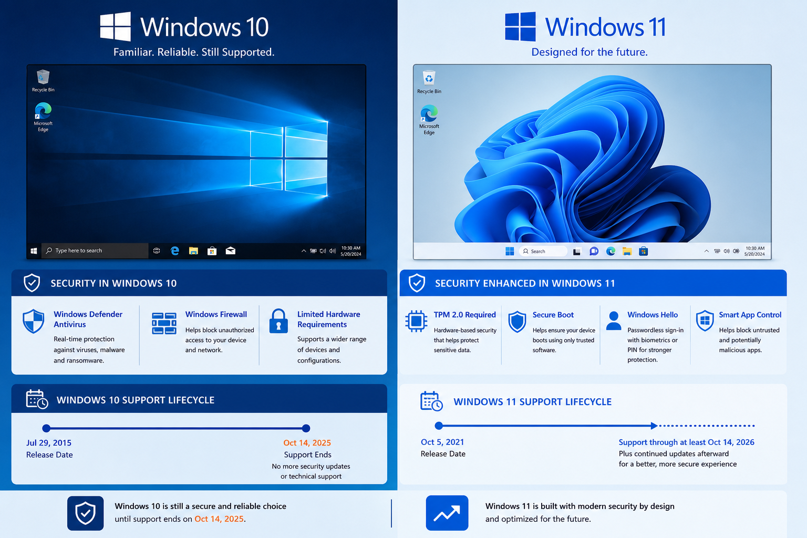The width and height of the screenshot is (807, 538).
Task: Click the Windows Hello person icon
Action: click(613, 320)
